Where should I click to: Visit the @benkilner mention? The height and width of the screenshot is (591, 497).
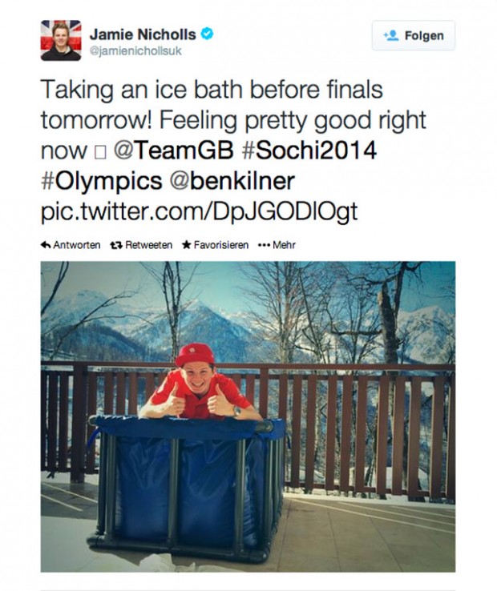231,182
